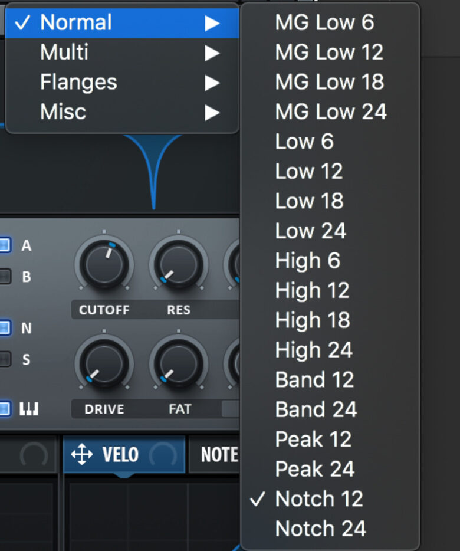Viewport: 460px width, 551px height.
Task: Switch to Band 12 filter
Action: [330, 380]
